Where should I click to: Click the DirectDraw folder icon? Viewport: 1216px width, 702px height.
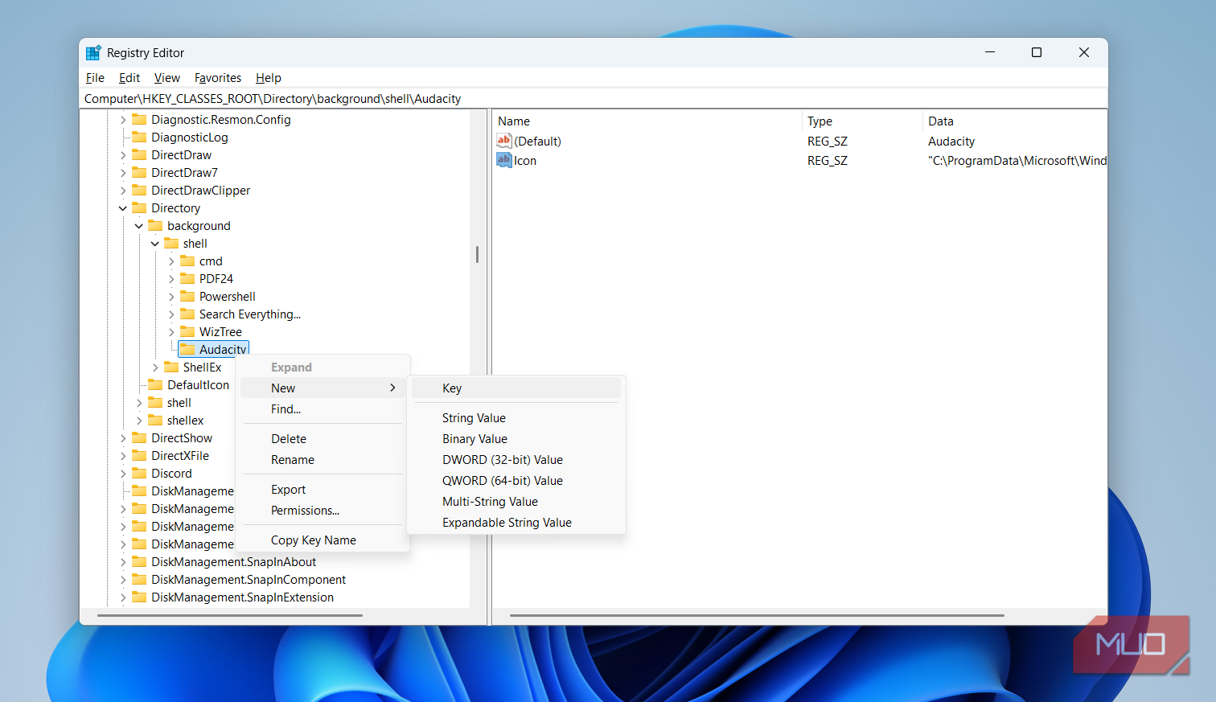[x=139, y=154]
